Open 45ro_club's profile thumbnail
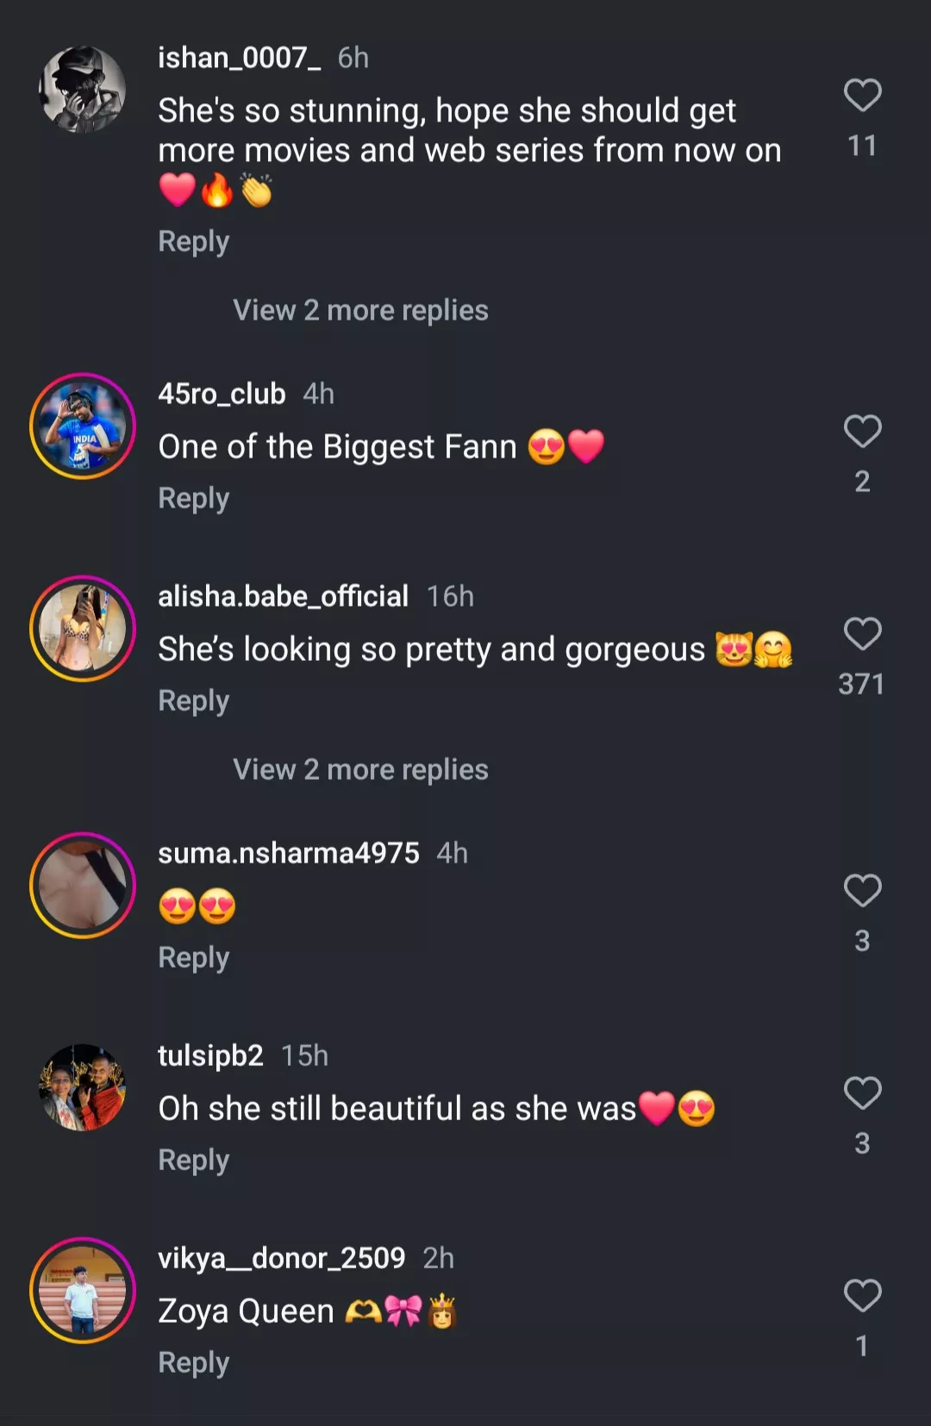931x1426 pixels. click(82, 422)
